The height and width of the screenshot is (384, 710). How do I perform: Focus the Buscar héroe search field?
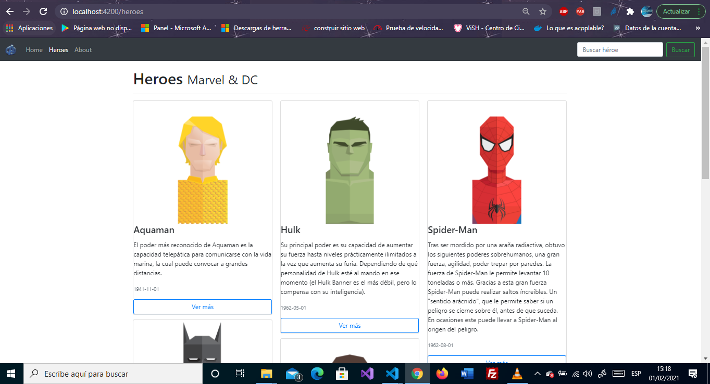pyautogui.click(x=620, y=50)
